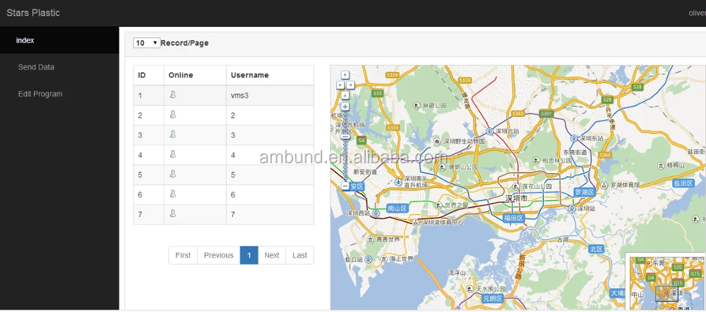Image resolution: width=706 pixels, height=312 pixels.
Task: Zoom in with the map plus button
Action: pos(345,107)
